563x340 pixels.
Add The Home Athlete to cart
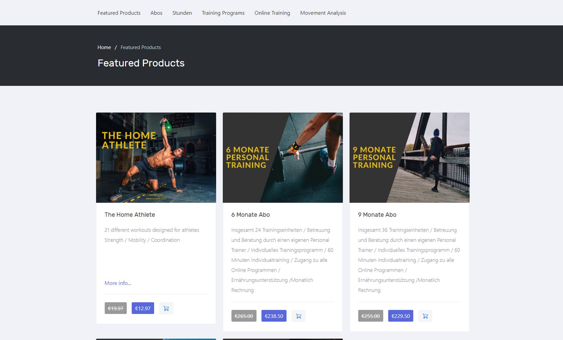(x=166, y=308)
